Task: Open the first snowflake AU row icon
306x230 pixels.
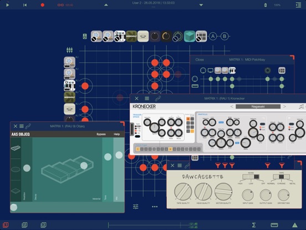Action: (x=69, y=62)
